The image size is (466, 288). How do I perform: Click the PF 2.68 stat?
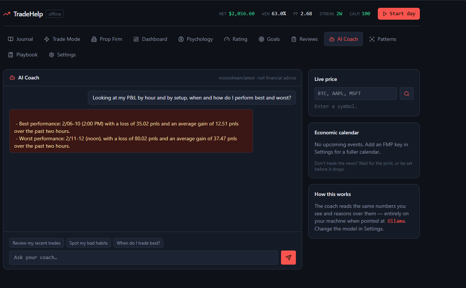tap(303, 14)
